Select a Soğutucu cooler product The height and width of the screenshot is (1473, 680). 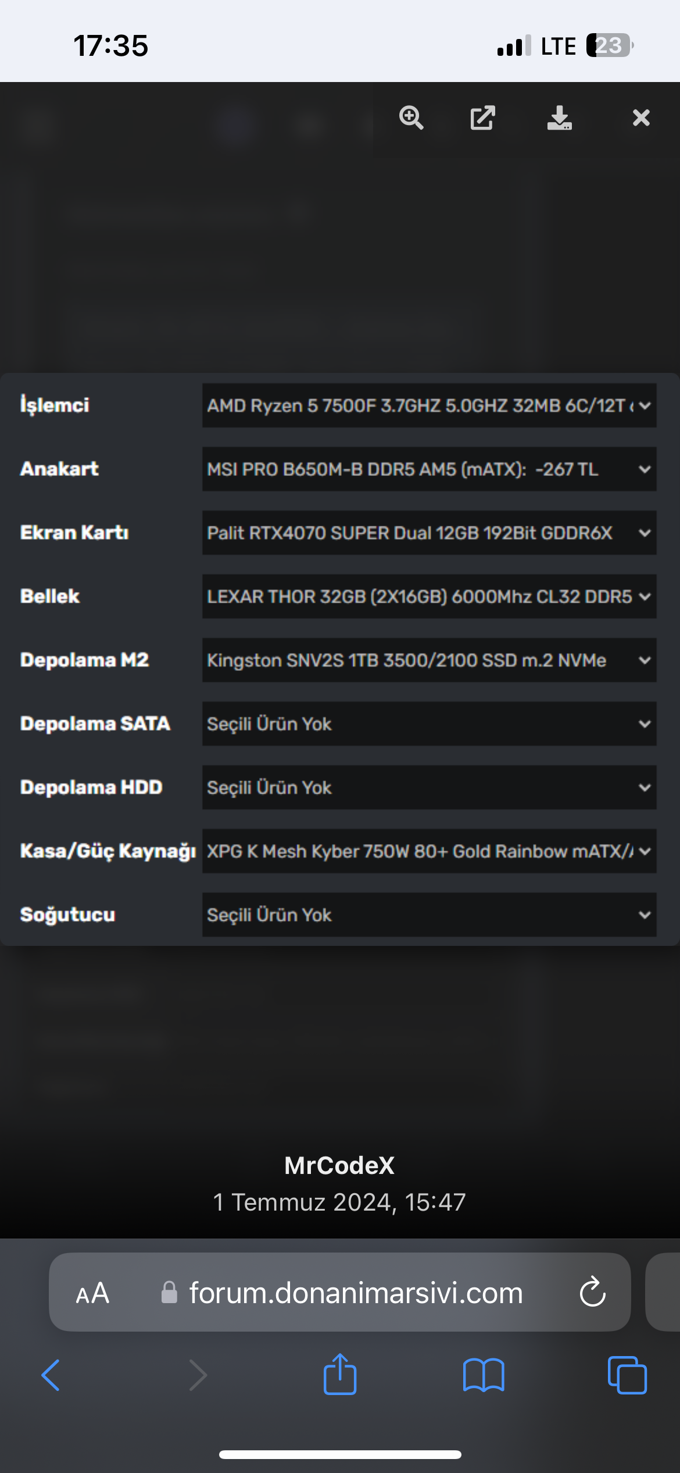point(429,915)
